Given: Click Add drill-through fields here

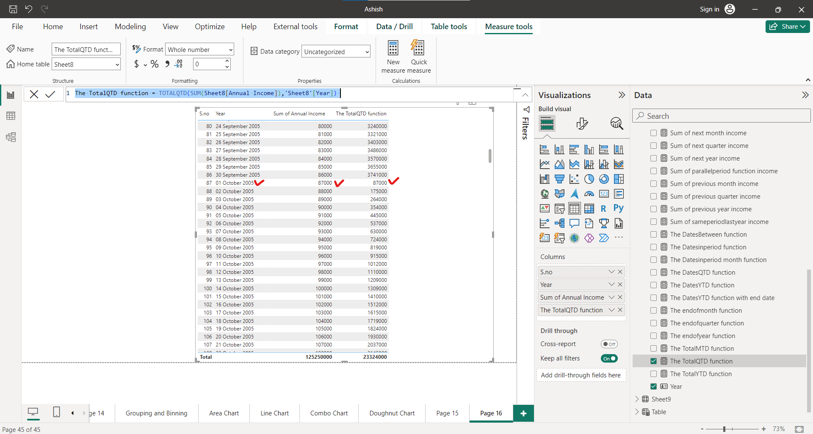Looking at the screenshot, I should pos(581,375).
